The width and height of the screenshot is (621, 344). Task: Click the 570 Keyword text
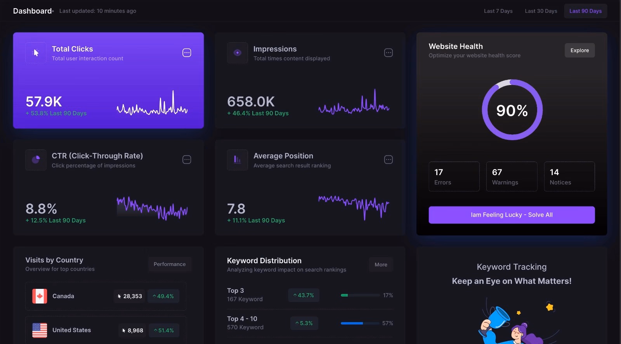(245, 327)
